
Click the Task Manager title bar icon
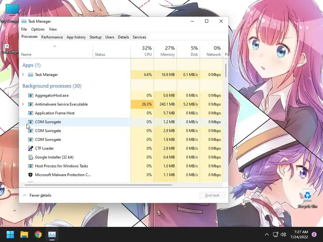click(x=24, y=21)
